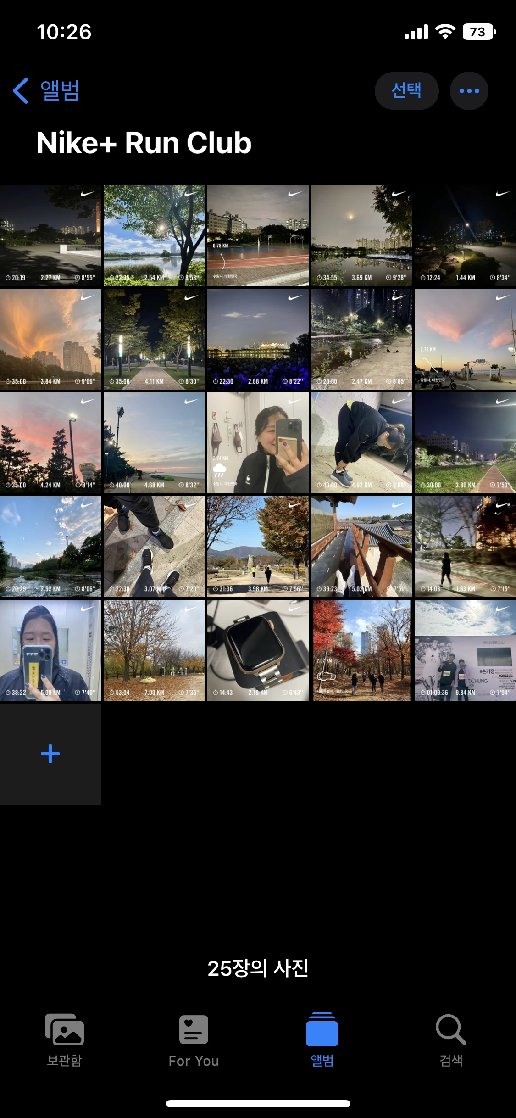Open the 3.80 KM night trail photo

466,443
